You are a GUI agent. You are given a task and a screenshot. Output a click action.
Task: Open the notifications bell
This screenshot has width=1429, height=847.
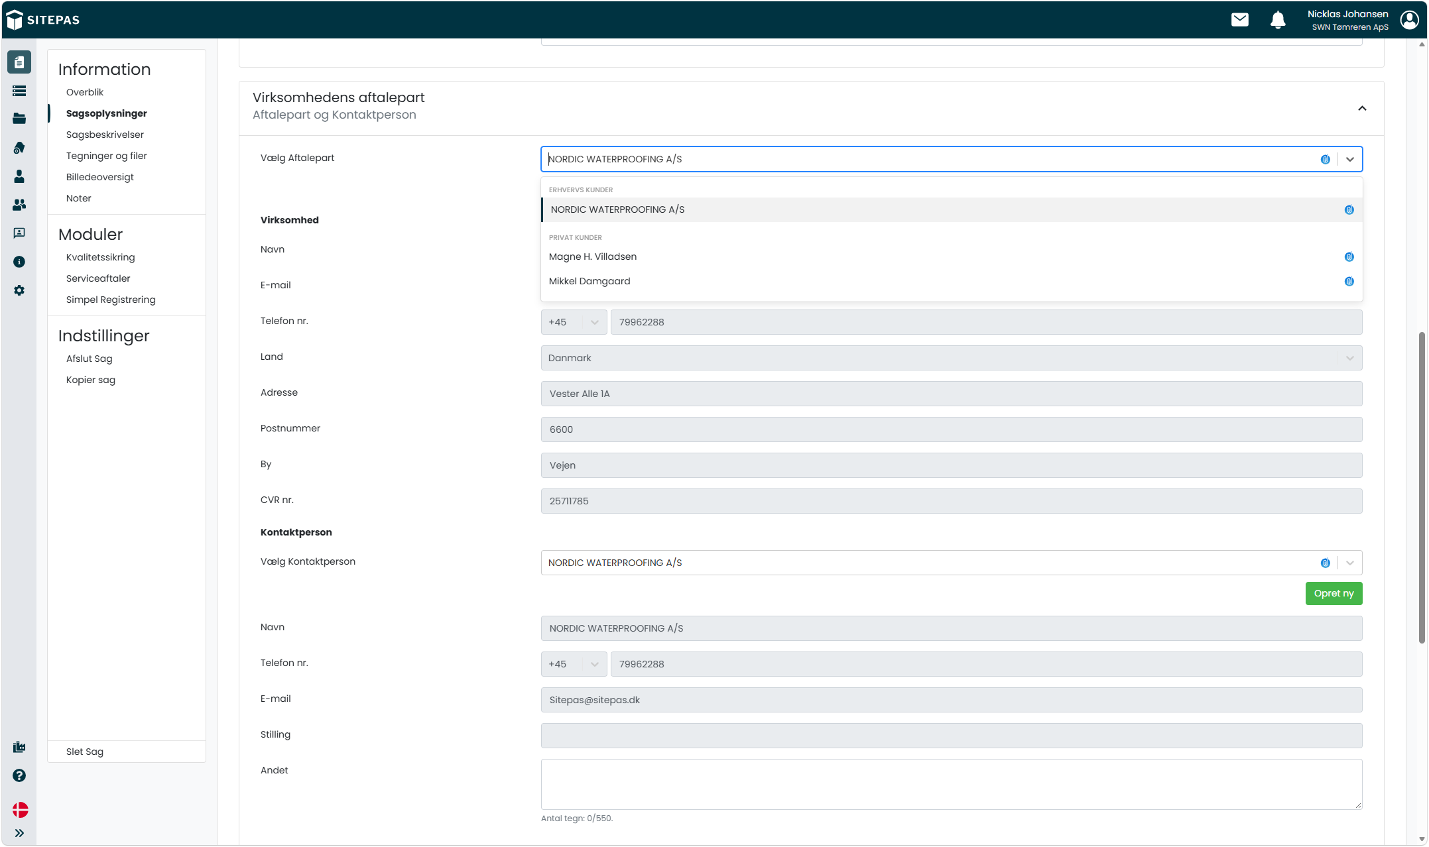(1278, 20)
